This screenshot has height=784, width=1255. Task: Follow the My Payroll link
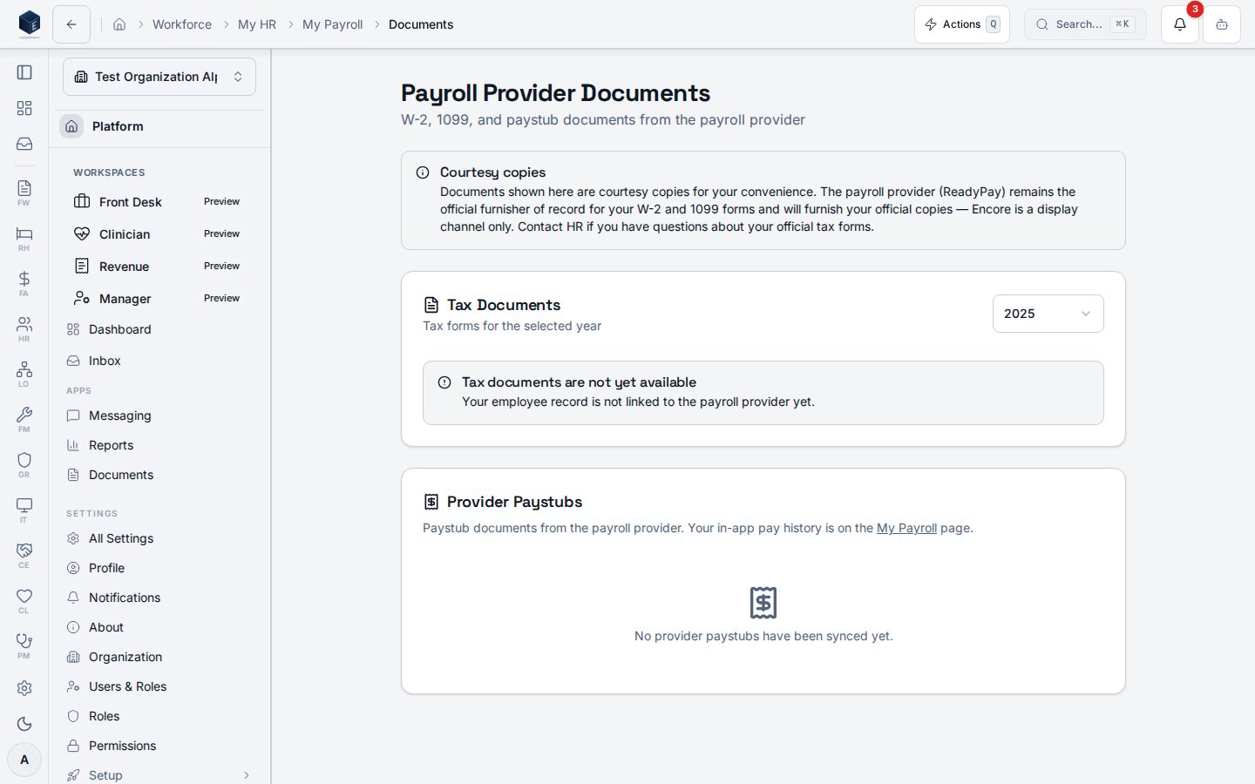[x=906, y=528]
